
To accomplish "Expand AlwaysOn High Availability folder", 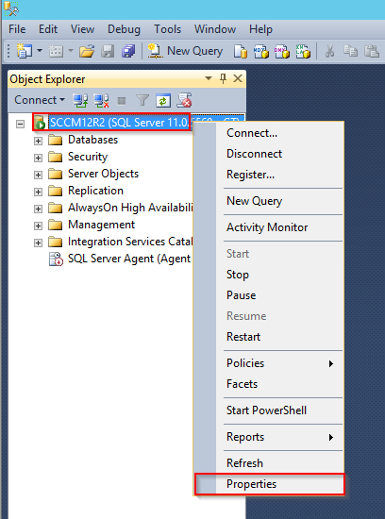I will (x=38, y=209).
